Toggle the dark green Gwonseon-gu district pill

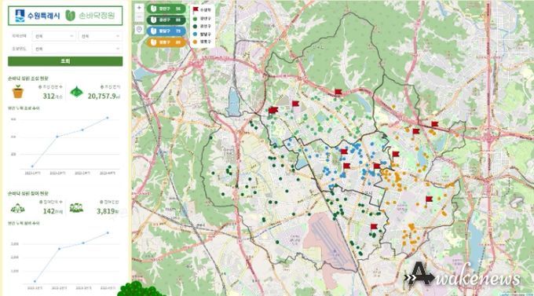[166, 20]
